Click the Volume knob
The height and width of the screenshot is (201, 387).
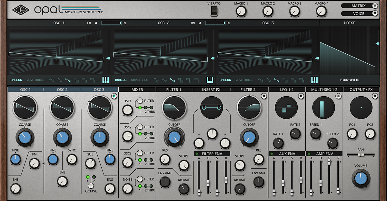pyautogui.click(x=361, y=178)
